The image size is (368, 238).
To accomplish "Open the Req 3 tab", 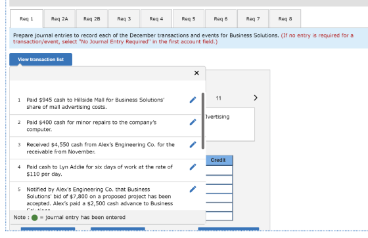I will pos(124,19).
